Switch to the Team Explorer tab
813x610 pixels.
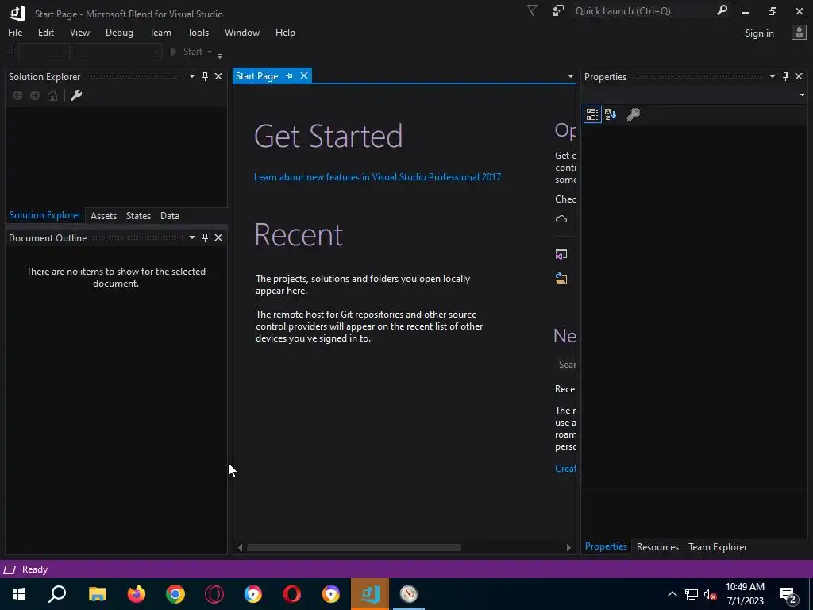(x=718, y=547)
